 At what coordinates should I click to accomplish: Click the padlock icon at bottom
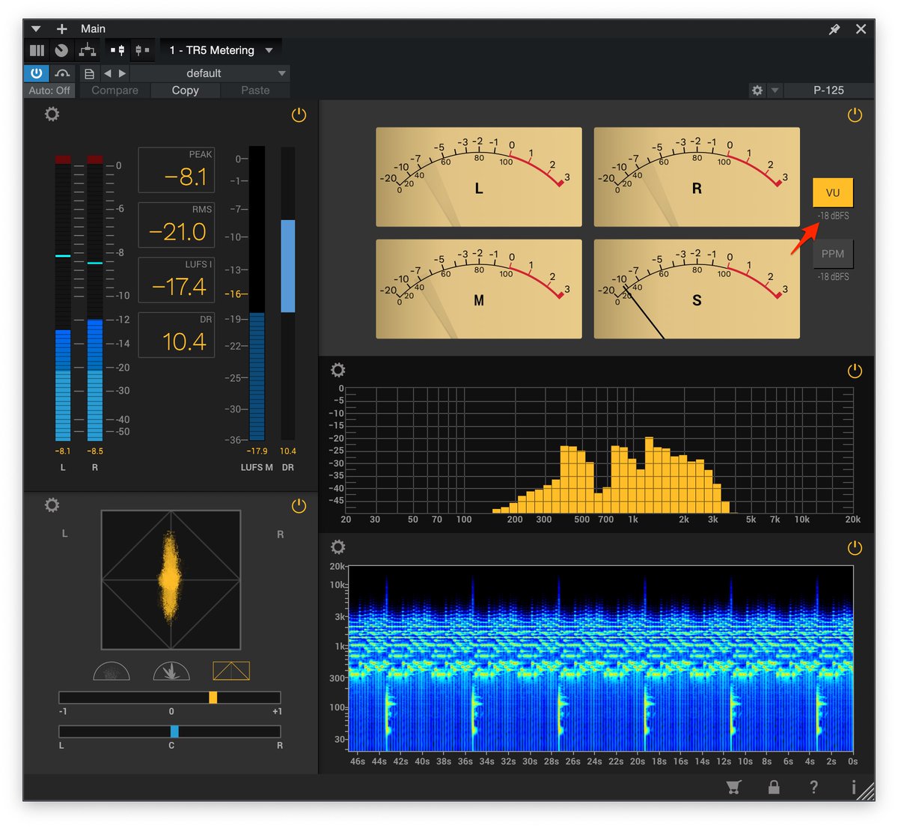(774, 787)
